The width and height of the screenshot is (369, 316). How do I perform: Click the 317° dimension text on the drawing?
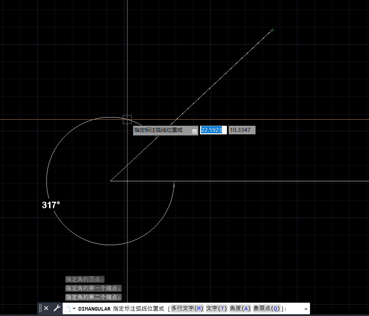50,205
